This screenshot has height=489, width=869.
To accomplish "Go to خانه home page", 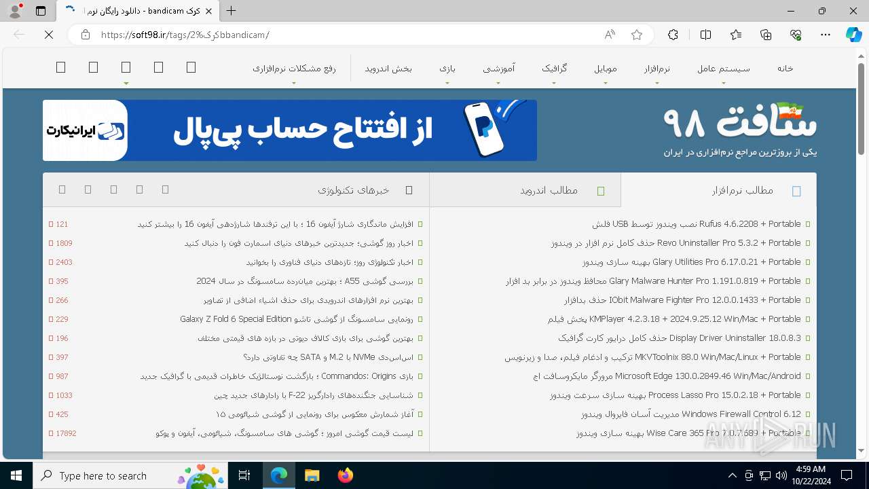I will (785, 68).
